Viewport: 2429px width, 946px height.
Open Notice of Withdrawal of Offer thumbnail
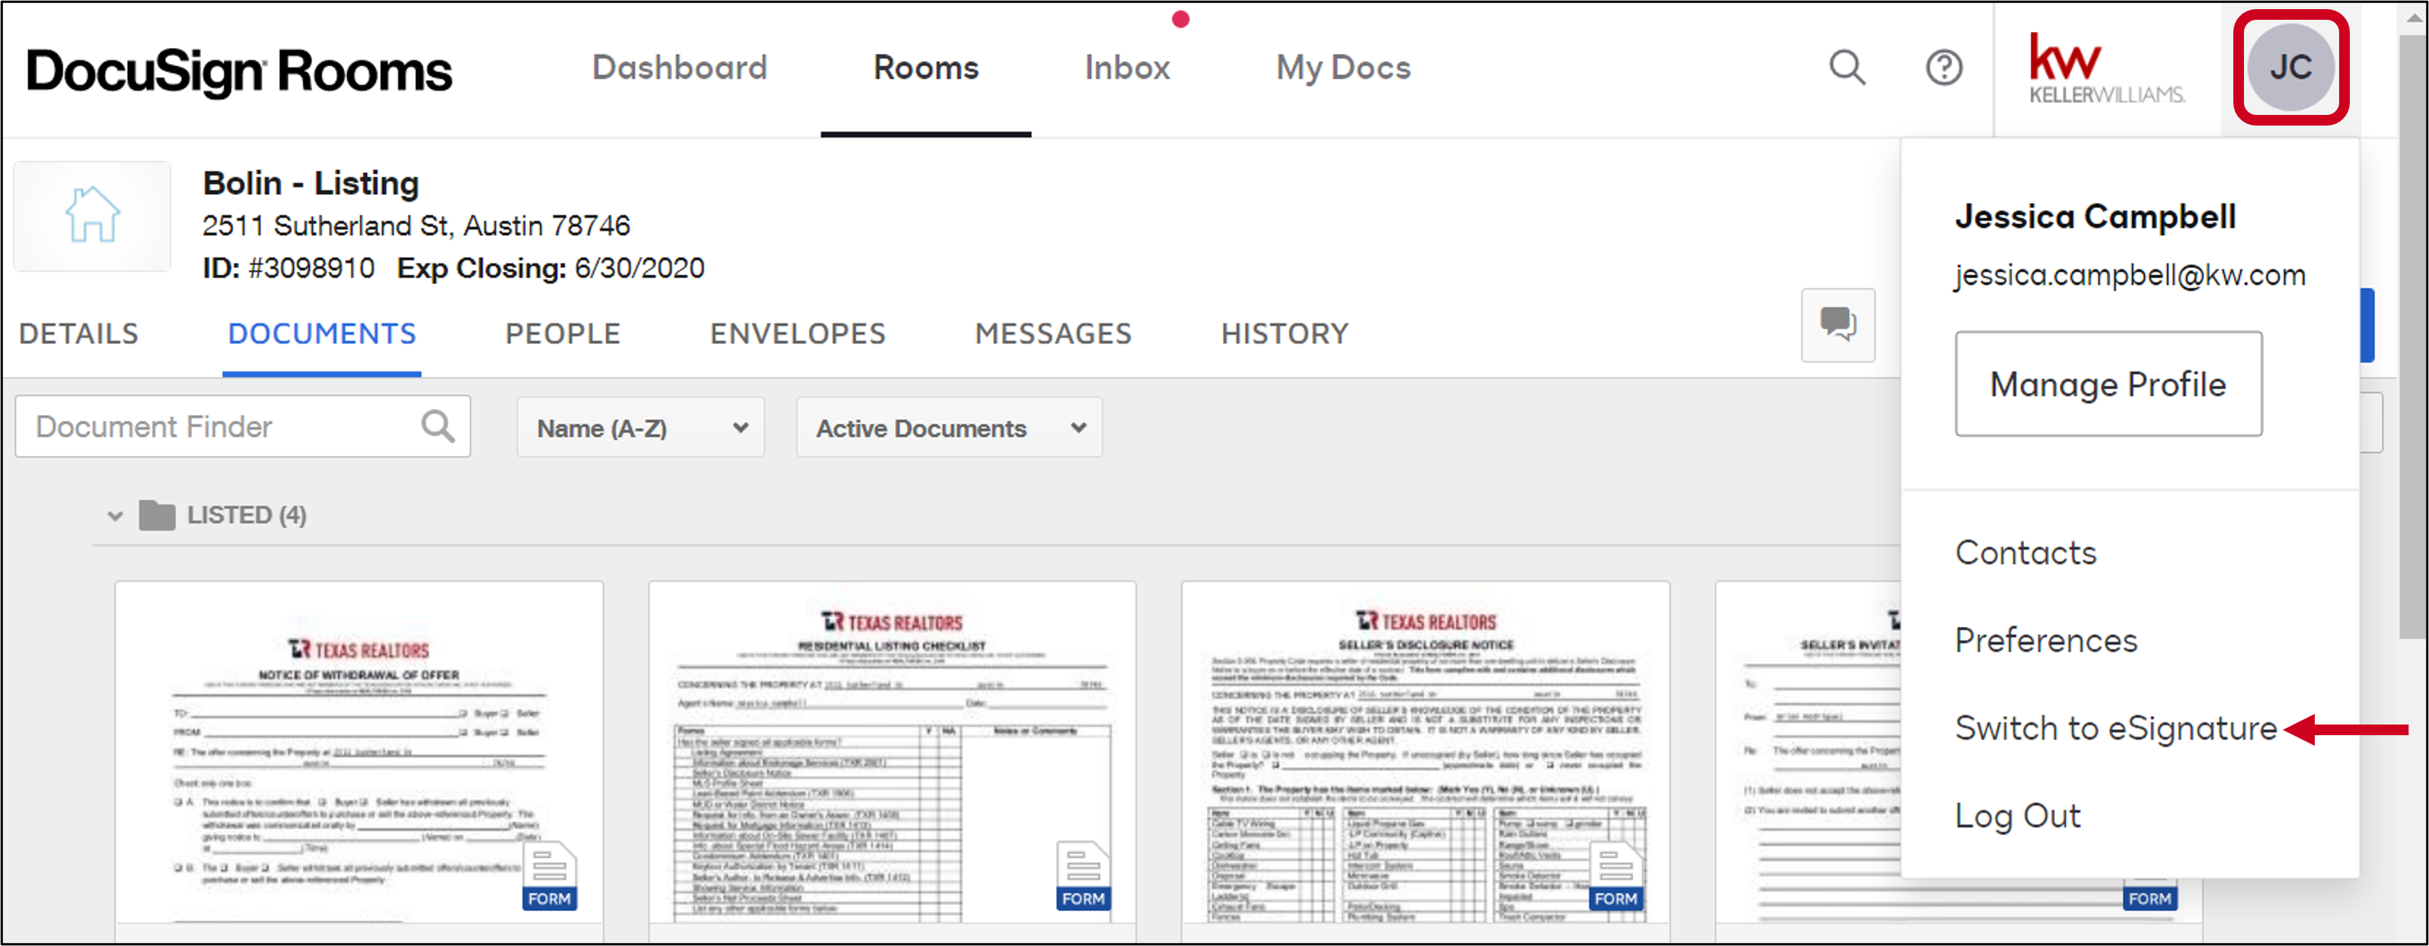[x=359, y=752]
